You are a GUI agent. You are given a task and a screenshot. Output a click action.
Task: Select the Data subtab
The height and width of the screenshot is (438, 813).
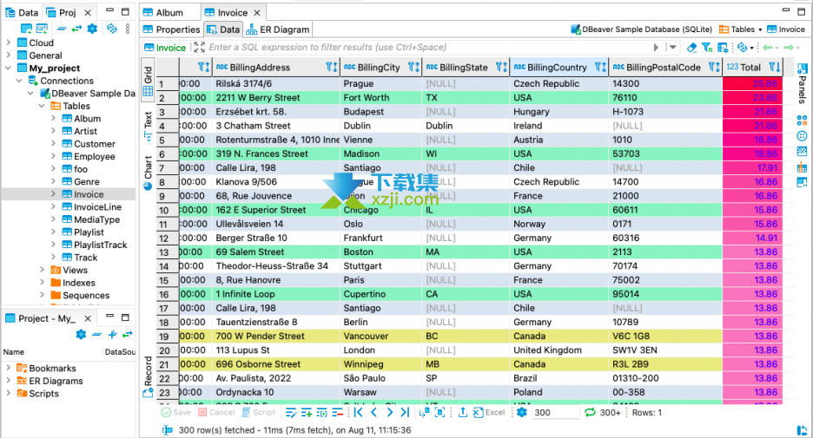click(223, 29)
